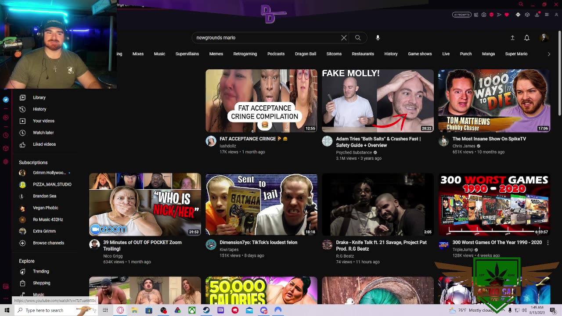The height and width of the screenshot is (316, 562).
Task: Open Steam from the taskbar
Action: pos(206,310)
